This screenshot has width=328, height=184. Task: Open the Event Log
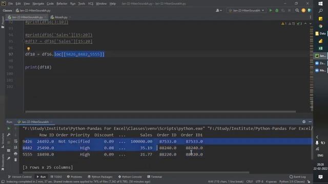[297, 177]
